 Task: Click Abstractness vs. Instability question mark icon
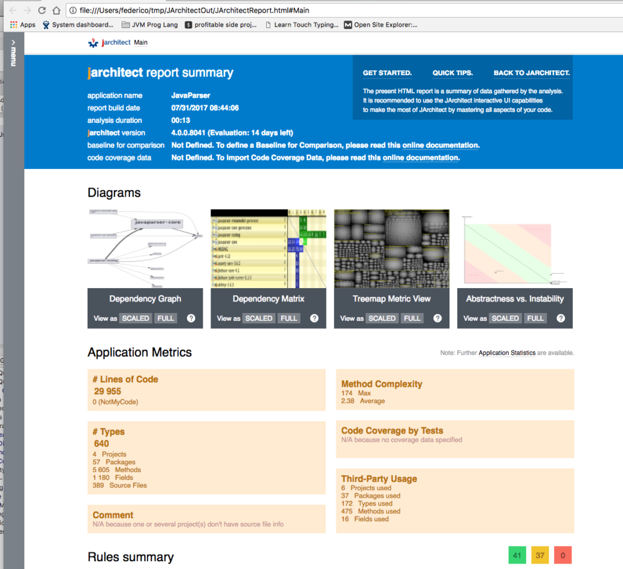(561, 318)
